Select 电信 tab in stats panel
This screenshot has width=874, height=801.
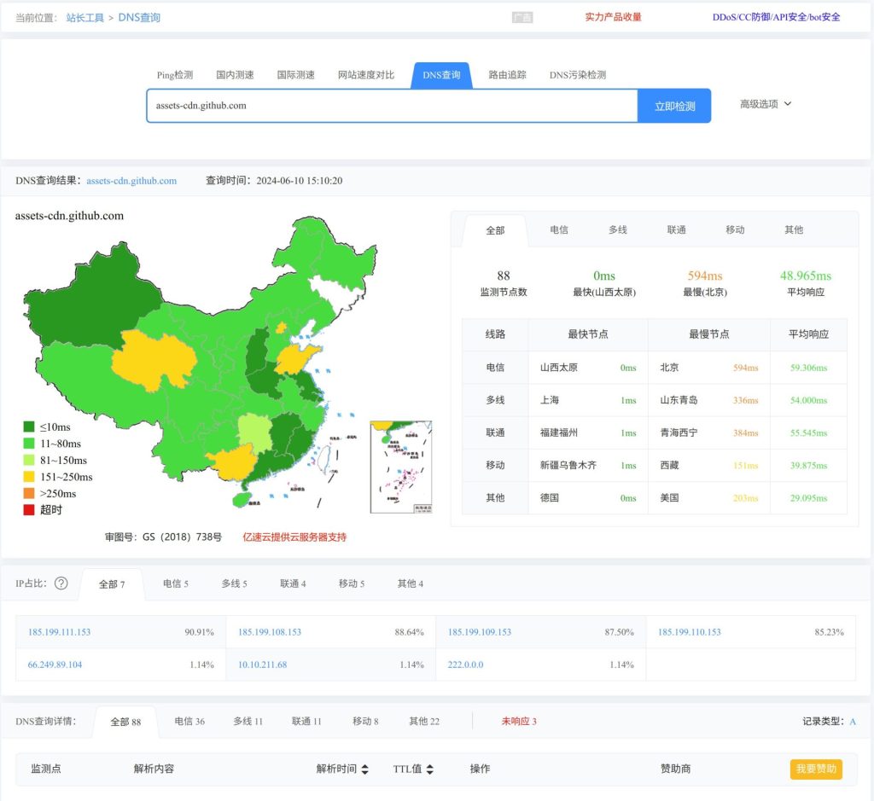click(559, 229)
